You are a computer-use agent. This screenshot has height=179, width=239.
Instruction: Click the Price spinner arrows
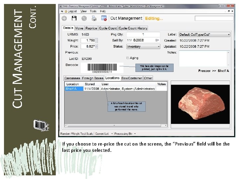[x=96, y=46]
